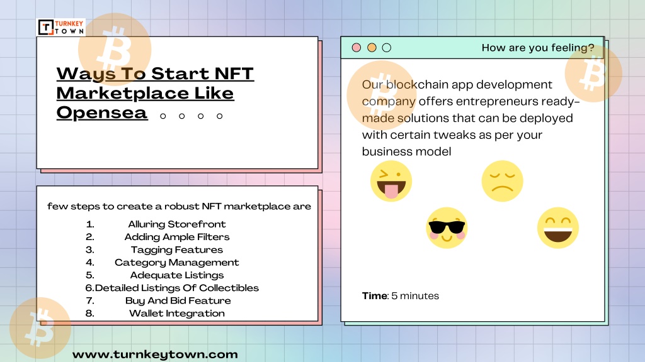Screen dimensions: 645x362
Task: Open the underlined 'Ways To Start NFT Marketplace Like Opensea' title
Action: [x=155, y=93]
